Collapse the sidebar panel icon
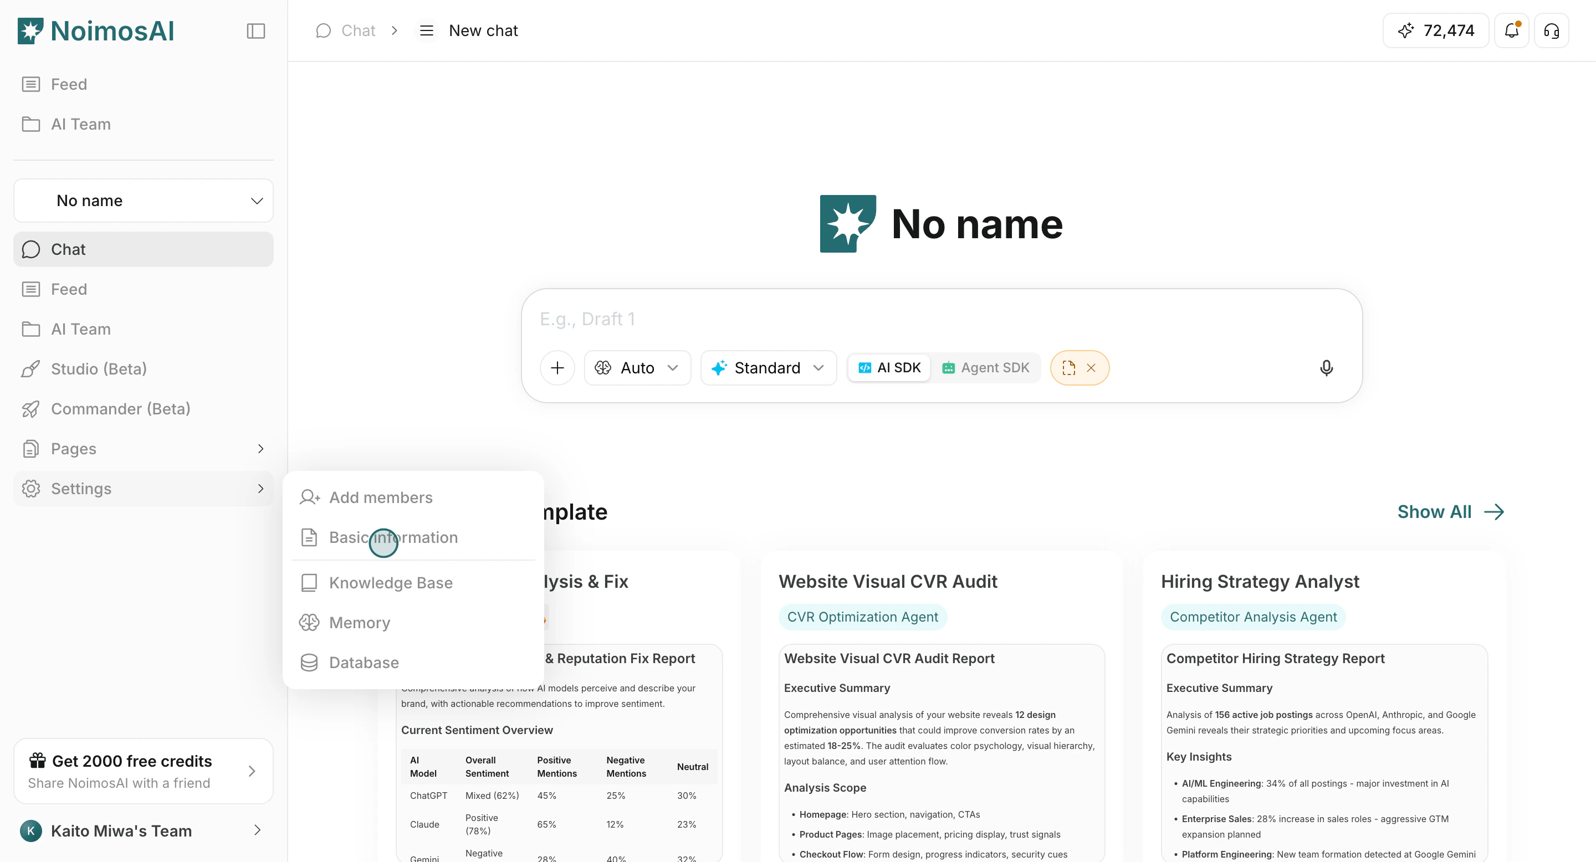The image size is (1596, 862). [256, 31]
